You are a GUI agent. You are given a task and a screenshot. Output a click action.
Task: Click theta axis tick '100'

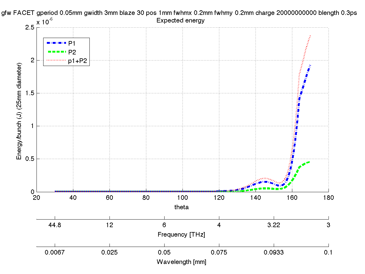[x=182, y=198]
